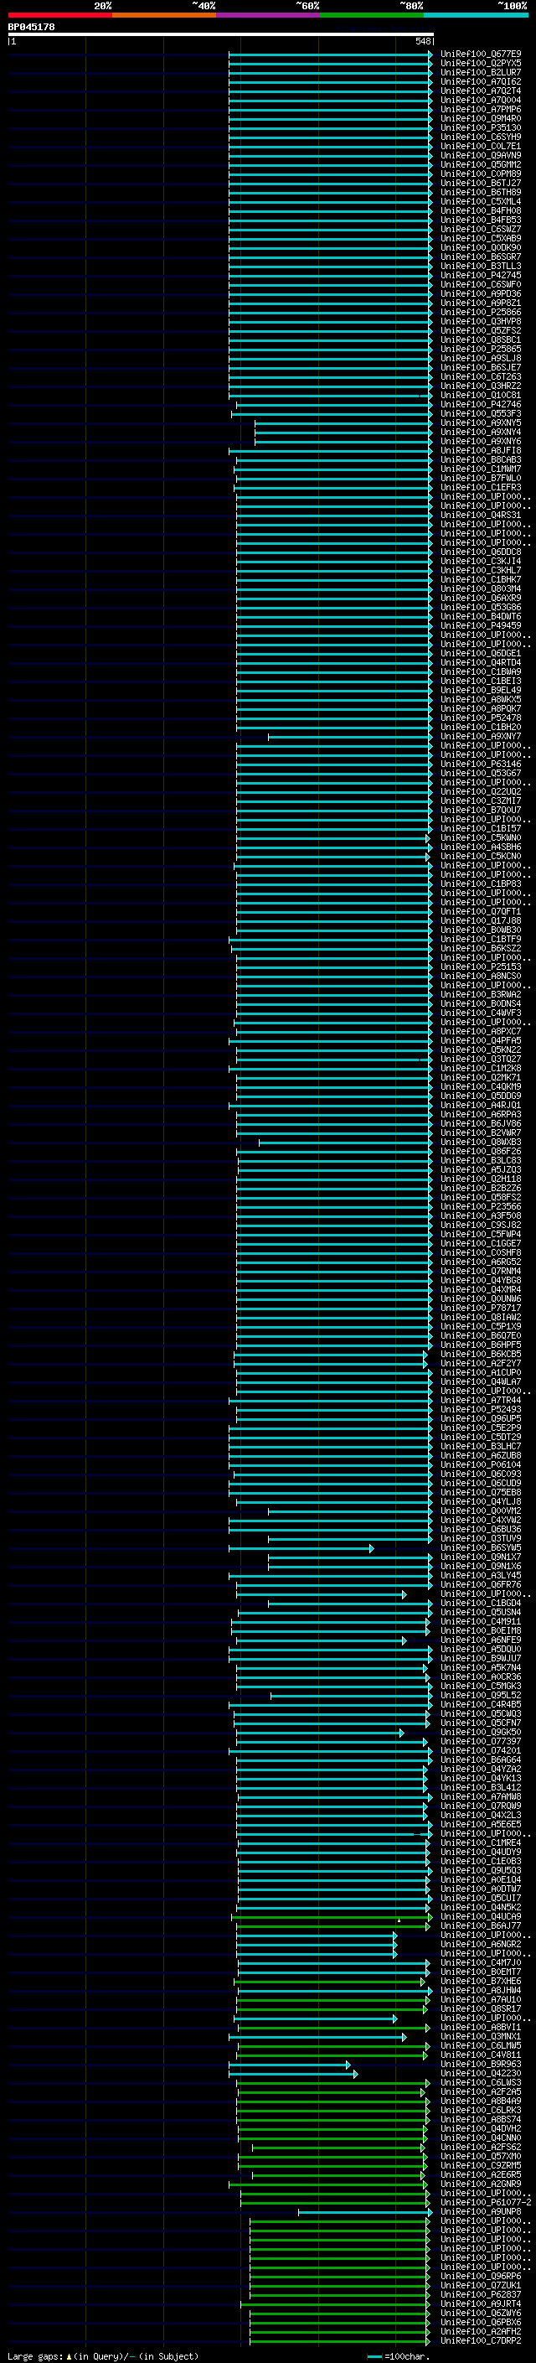Image resolution: width=536 pixels, height=2363 pixels.
Task: Click the cyan ~100% identity color segment
Action: coord(476,15)
